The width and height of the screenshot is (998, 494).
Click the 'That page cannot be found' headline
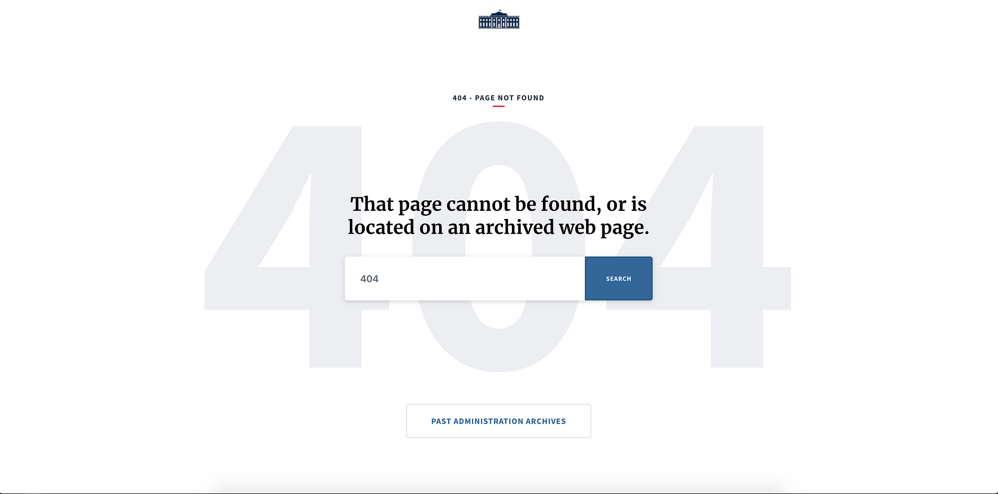499,215
